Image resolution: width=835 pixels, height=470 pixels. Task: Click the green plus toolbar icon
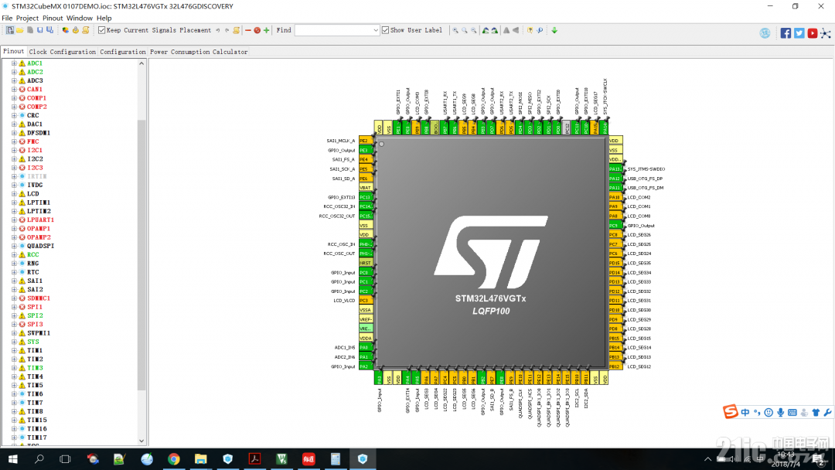[x=266, y=30]
